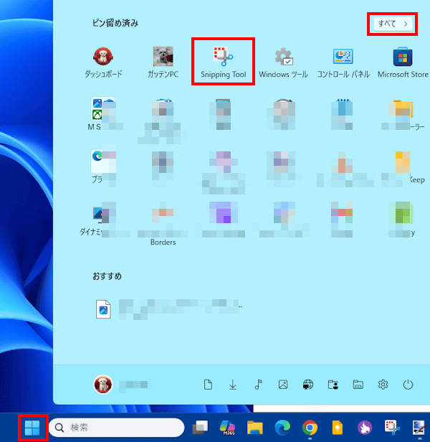Open the ガッテンPC pinned shortcut
Viewport: 430px width, 442px height.
pyautogui.click(x=163, y=61)
